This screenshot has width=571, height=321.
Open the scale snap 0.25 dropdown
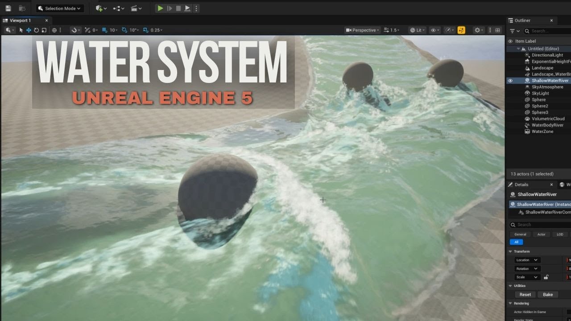pyautogui.click(x=157, y=30)
